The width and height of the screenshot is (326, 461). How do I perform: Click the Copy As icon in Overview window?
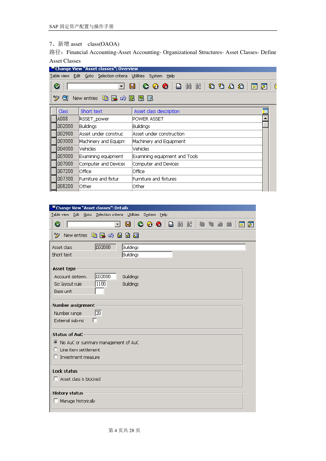click(x=105, y=98)
